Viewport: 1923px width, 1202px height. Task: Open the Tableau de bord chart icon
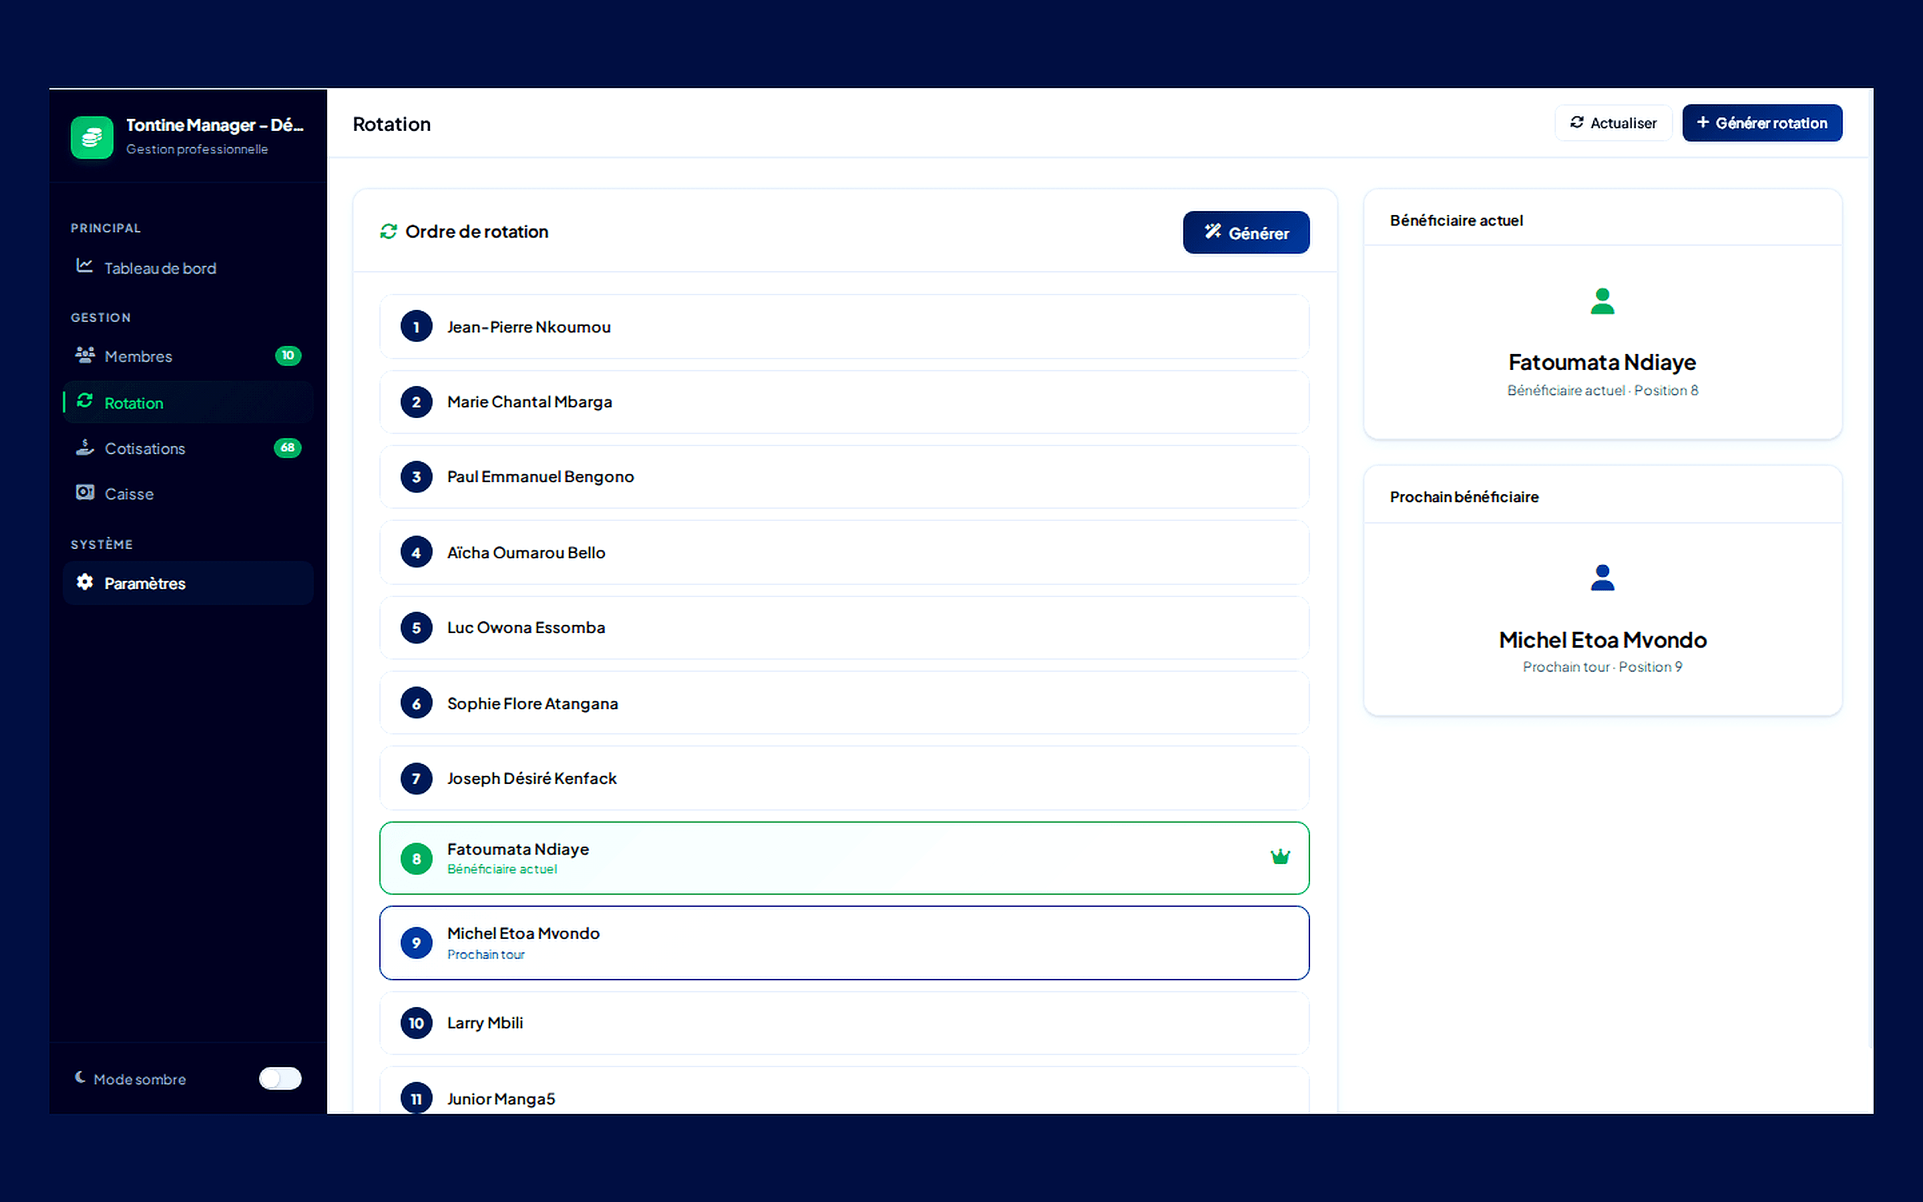coord(85,267)
